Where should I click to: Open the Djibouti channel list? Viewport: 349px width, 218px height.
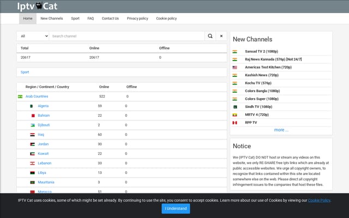coord(44,125)
